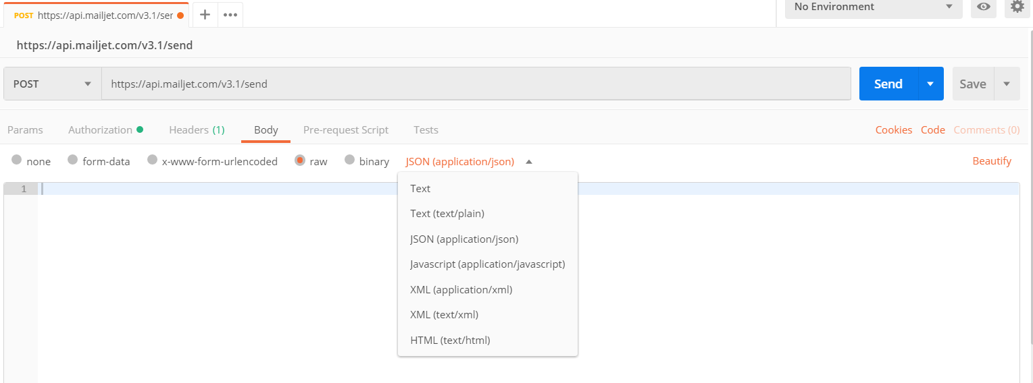This screenshot has height=383, width=1033.
Task: Open the No Environment dropdown
Action: [873, 7]
